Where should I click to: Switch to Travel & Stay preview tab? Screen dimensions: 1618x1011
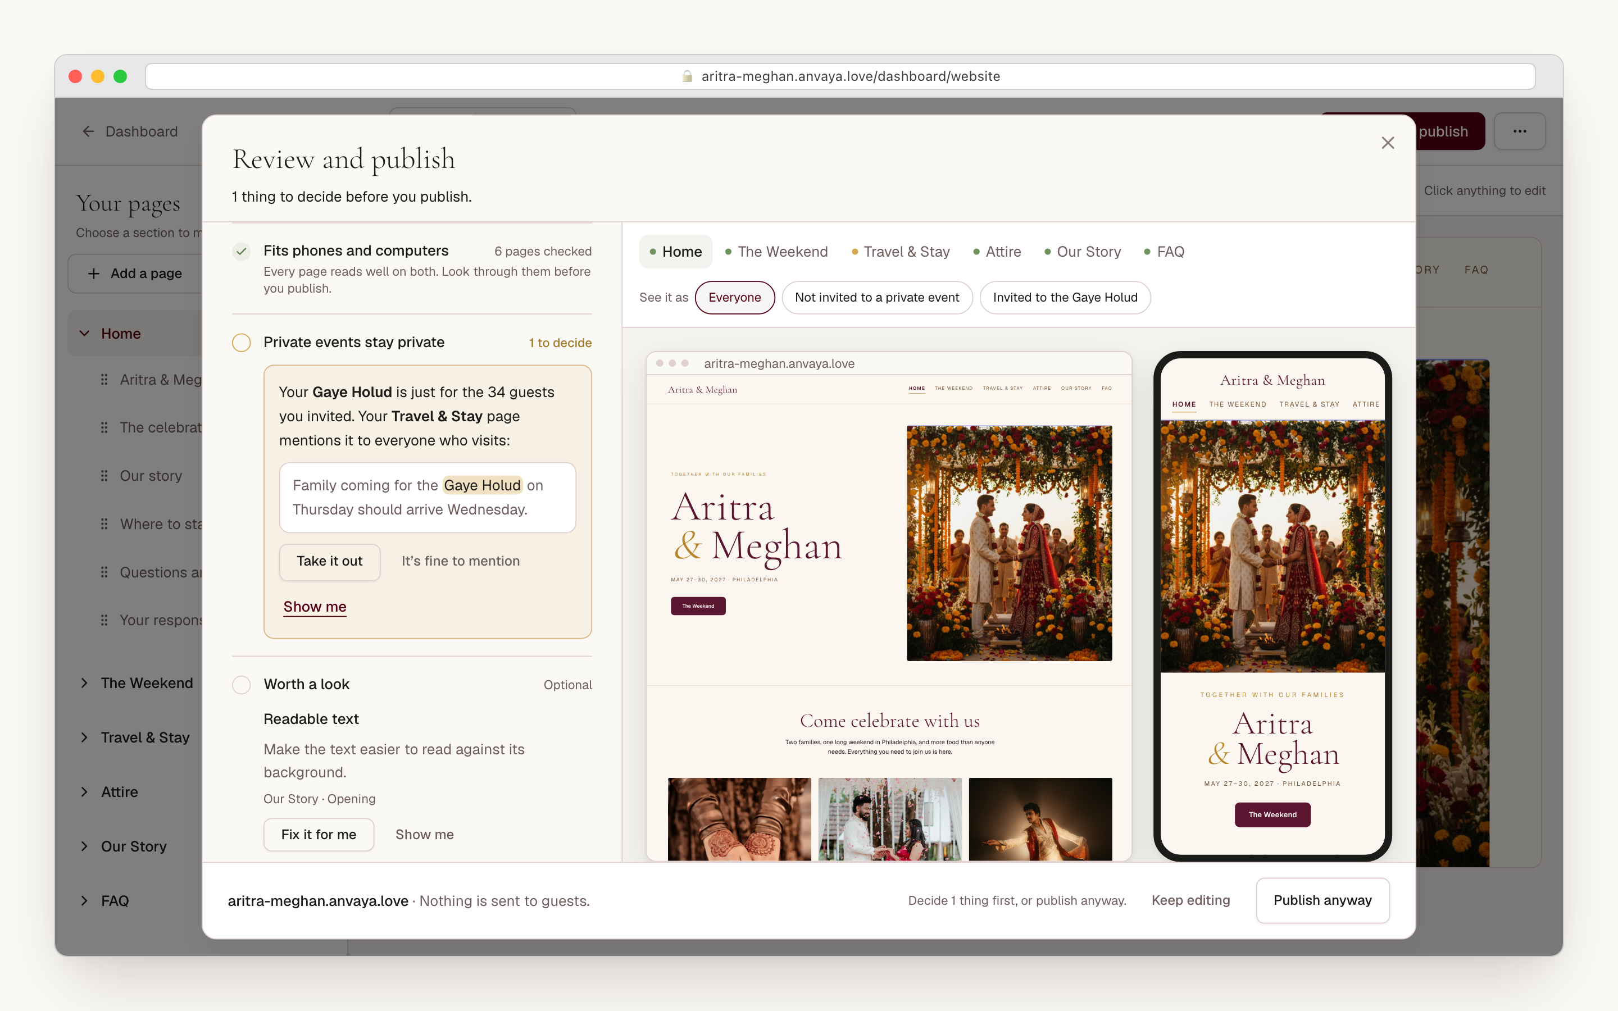point(900,252)
